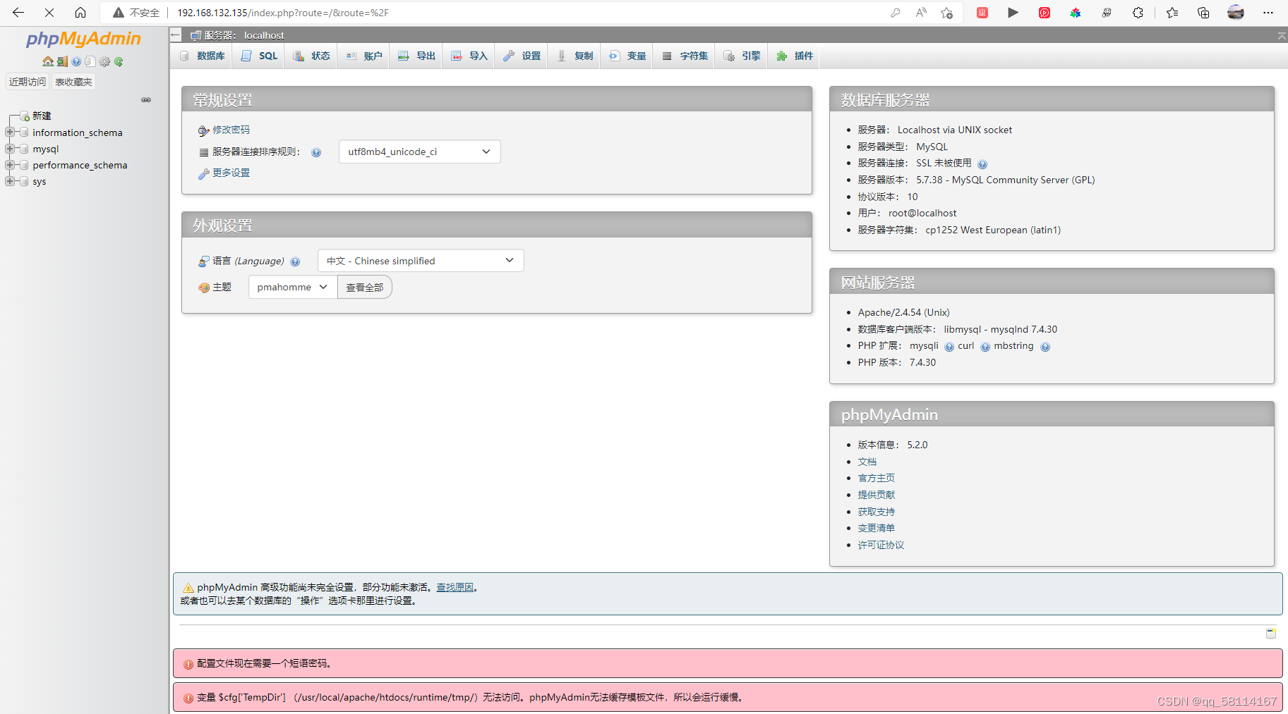Click the help icon after mbstring
The height and width of the screenshot is (714, 1288).
coord(1045,347)
